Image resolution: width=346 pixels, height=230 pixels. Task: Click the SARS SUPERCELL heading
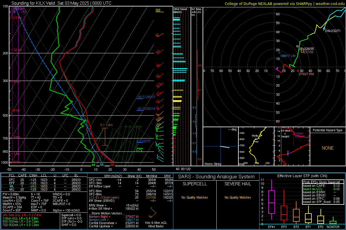pos(195,184)
